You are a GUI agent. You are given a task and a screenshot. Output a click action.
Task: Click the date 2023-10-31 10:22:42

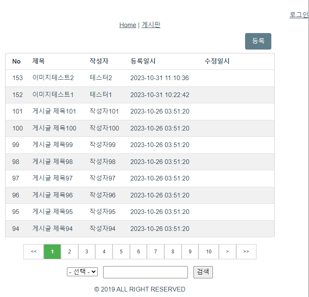160,95
